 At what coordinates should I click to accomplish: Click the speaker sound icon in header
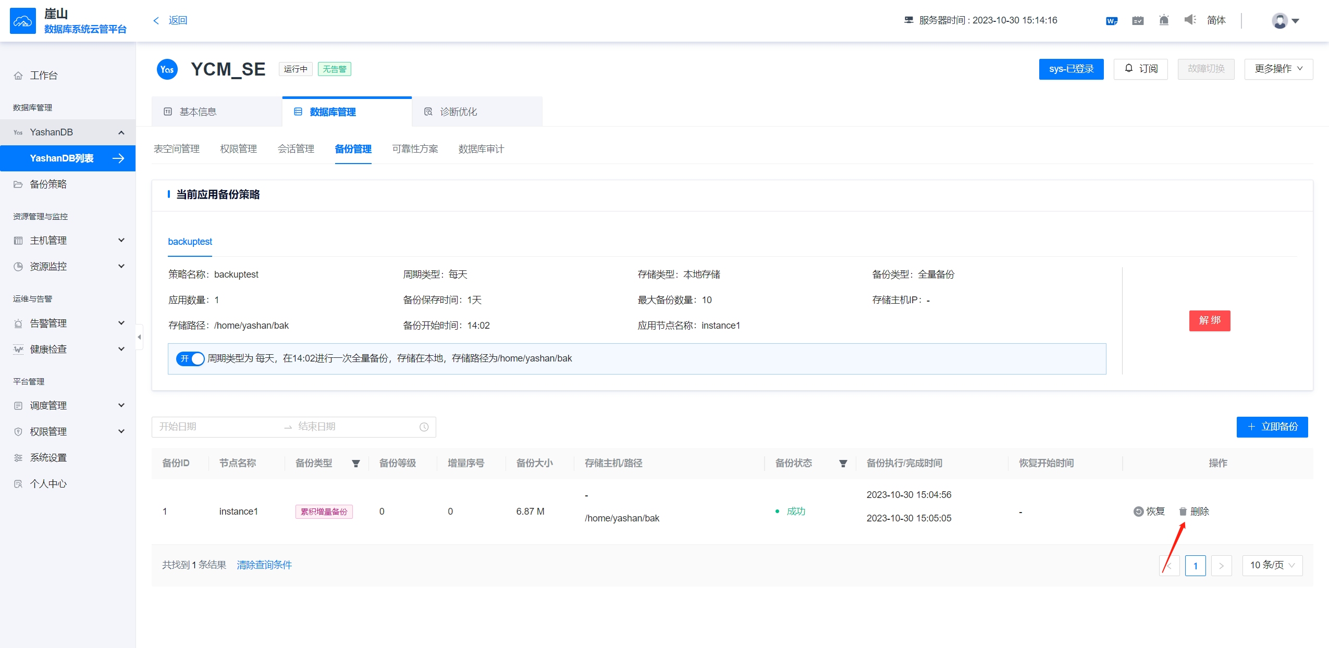pyautogui.click(x=1189, y=20)
